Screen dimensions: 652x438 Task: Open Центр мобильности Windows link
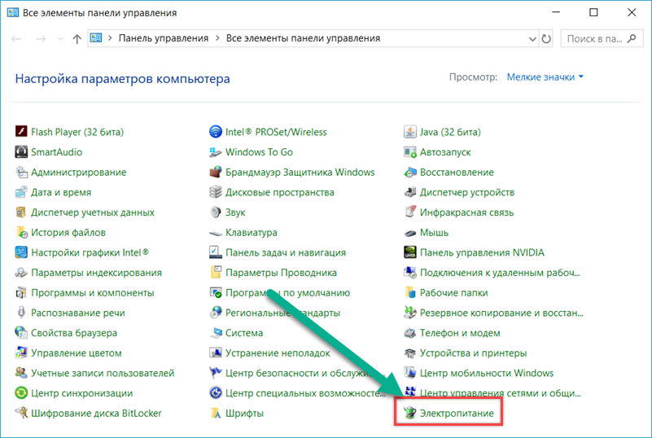[x=487, y=373]
